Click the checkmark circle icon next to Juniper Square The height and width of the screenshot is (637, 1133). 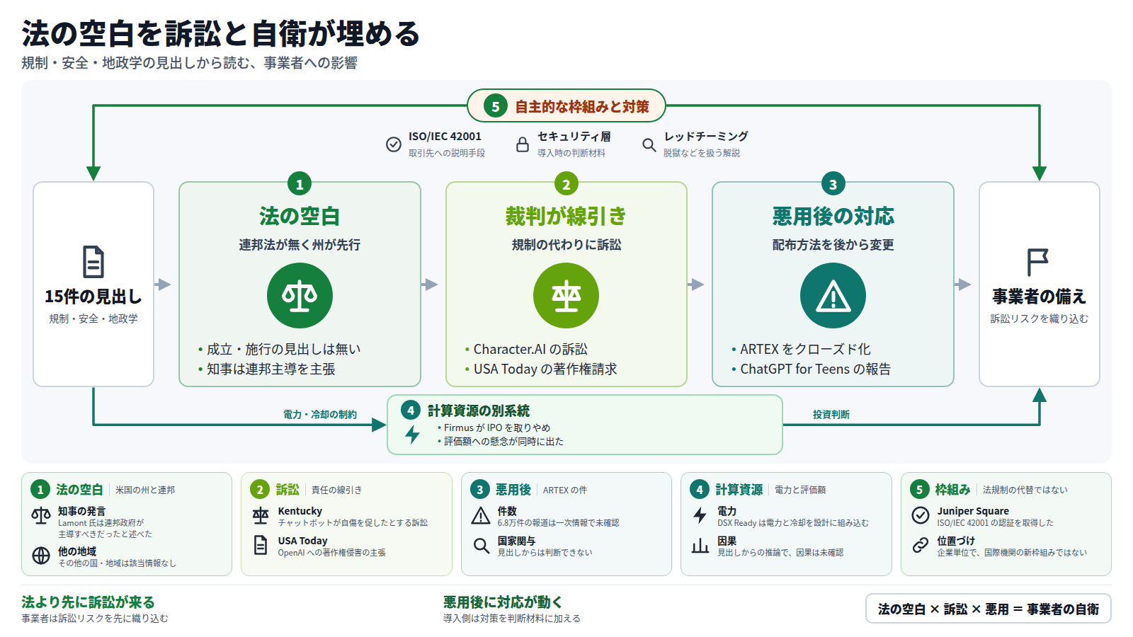tap(921, 515)
